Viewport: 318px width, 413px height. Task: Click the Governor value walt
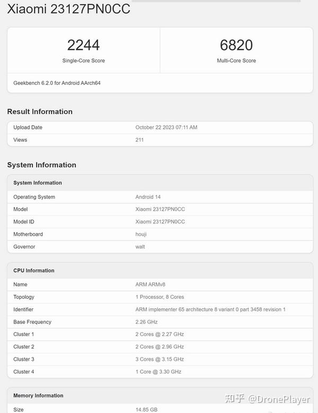(x=140, y=247)
